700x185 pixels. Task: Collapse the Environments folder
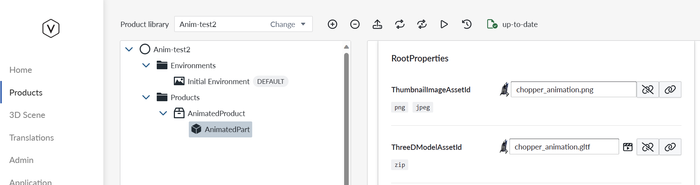click(146, 65)
